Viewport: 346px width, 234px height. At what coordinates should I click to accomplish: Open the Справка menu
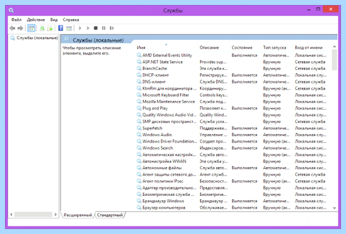71,20
